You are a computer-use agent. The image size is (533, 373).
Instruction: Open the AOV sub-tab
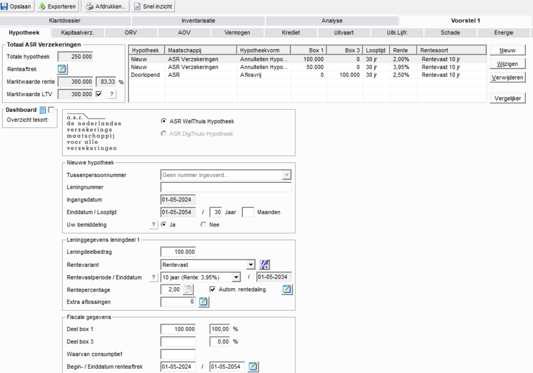[184, 33]
